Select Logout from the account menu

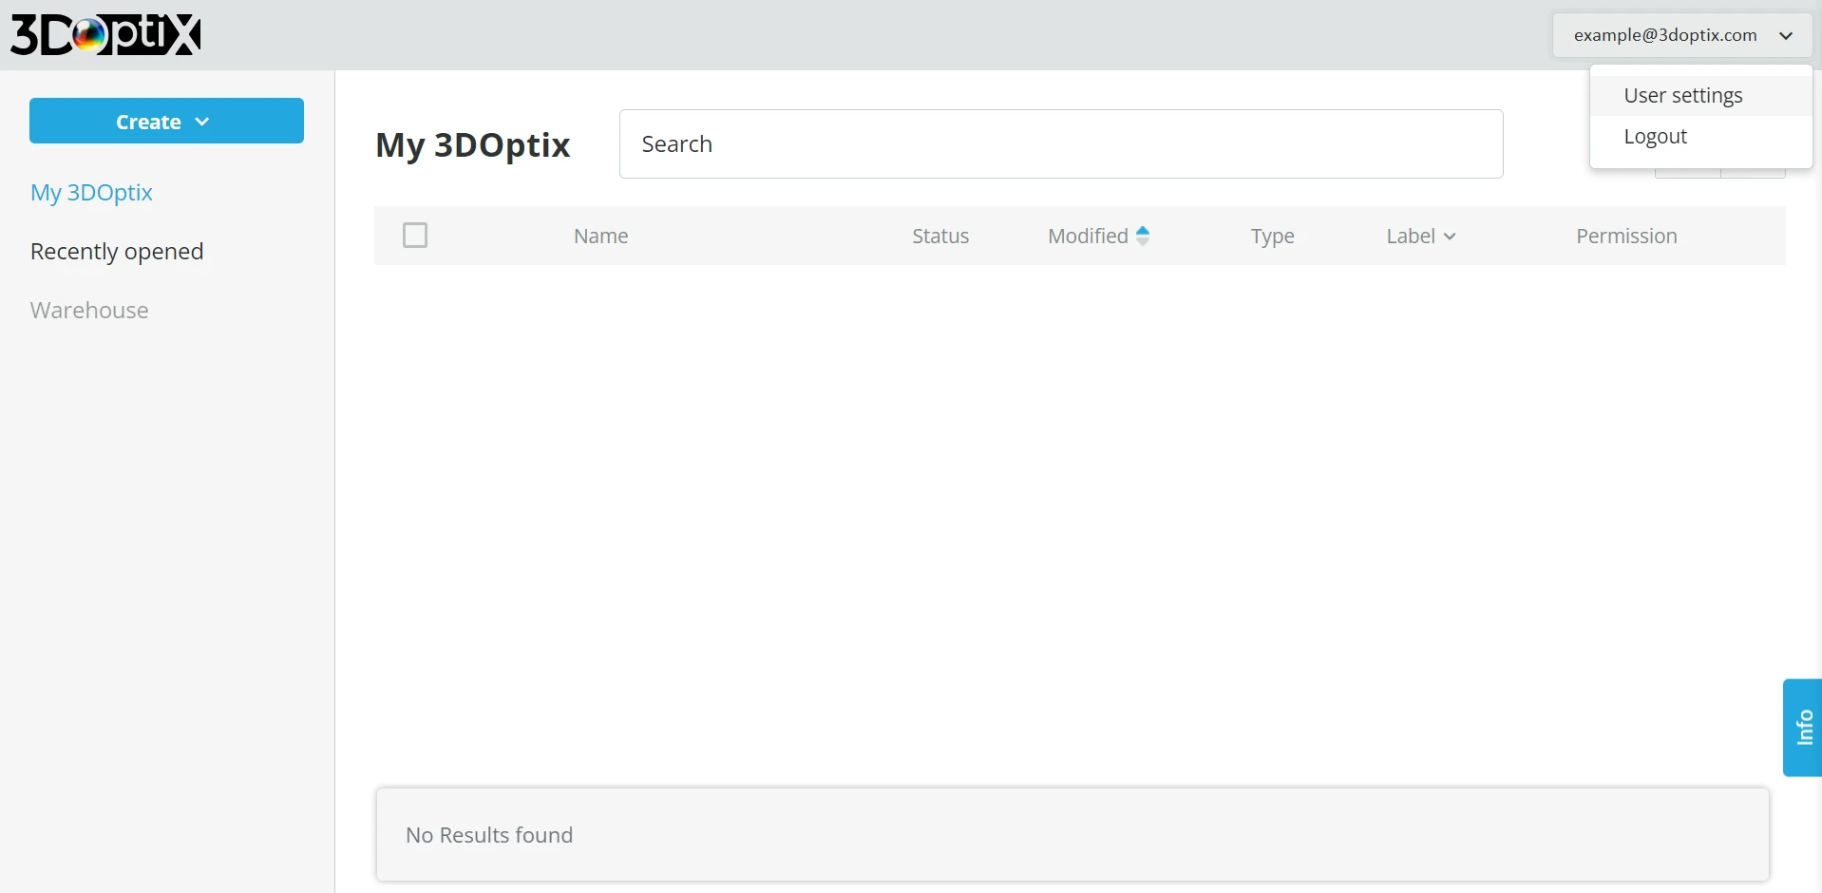[x=1655, y=137]
